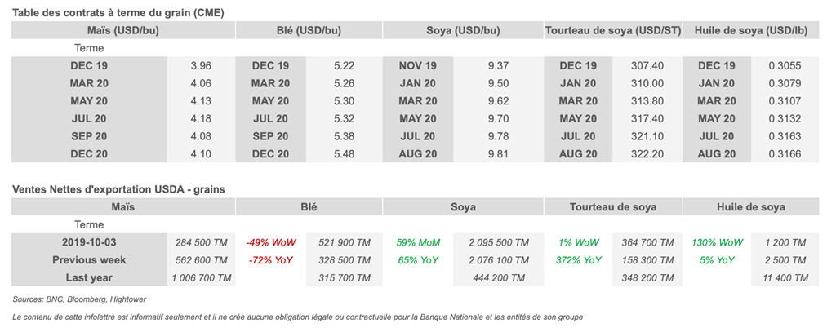
Task: Click the Last year row label
Action: point(89,278)
